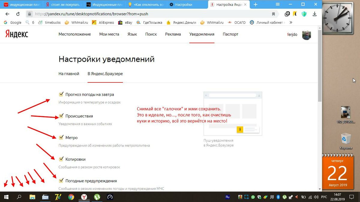Viewport: 360px width, 202px height.
Task: Open the Yandex Browser hamburger menu
Action: (278, 4)
